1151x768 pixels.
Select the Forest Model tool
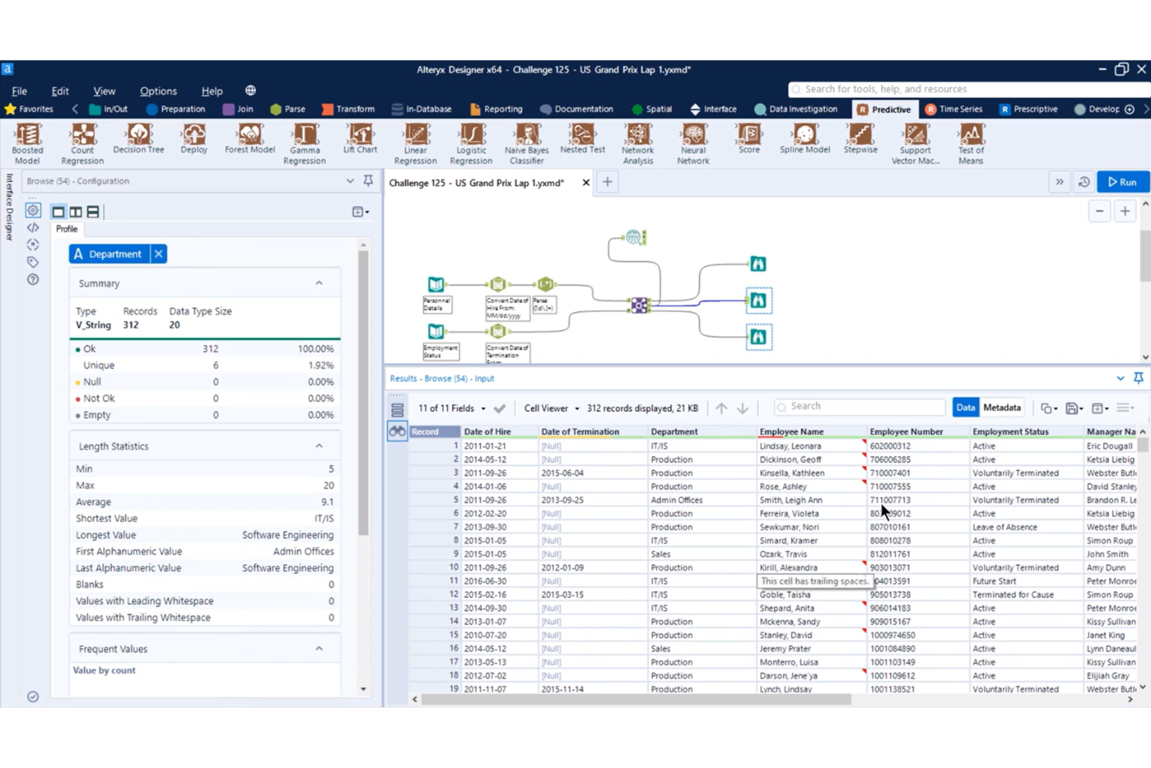pyautogui.click(x=250, y=139)
